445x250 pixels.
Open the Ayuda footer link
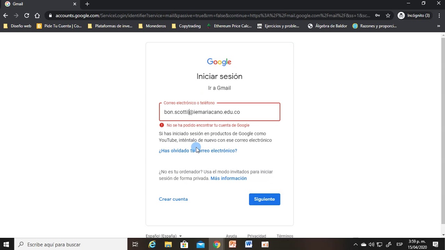pos(232,236)
